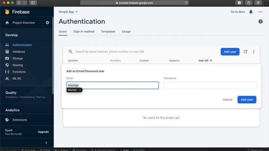Open Extensions icon in sidebar
This screenshot has height=151, width=269.
point(7,120)
